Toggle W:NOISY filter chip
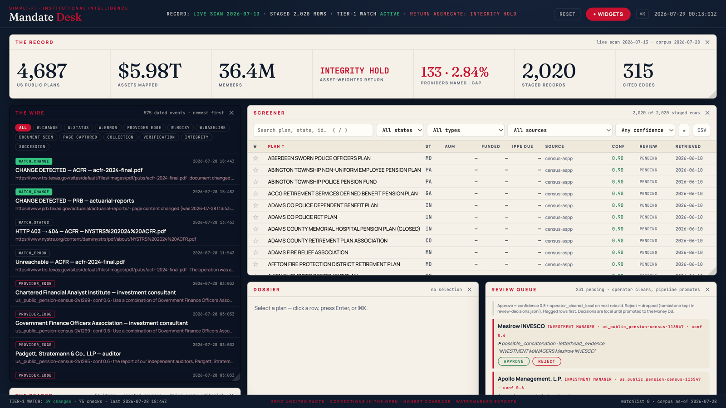Screen dimensions: 726x408 click(180, 128)
